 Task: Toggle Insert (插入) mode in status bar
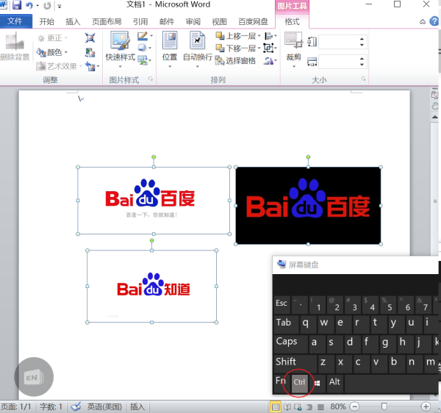(137, 406)
